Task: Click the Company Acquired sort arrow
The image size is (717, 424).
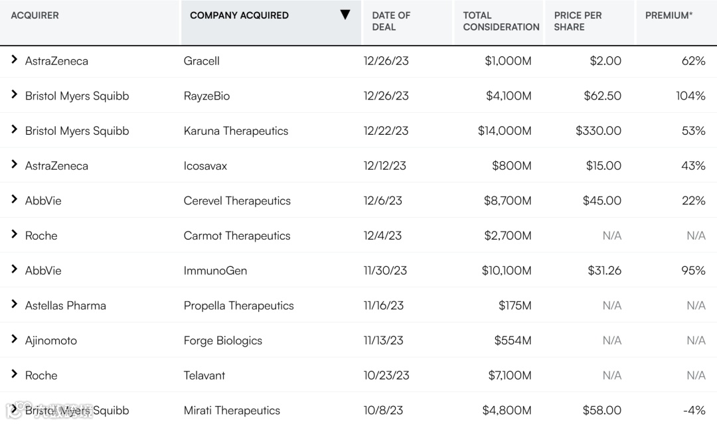Action: point(345,15)
